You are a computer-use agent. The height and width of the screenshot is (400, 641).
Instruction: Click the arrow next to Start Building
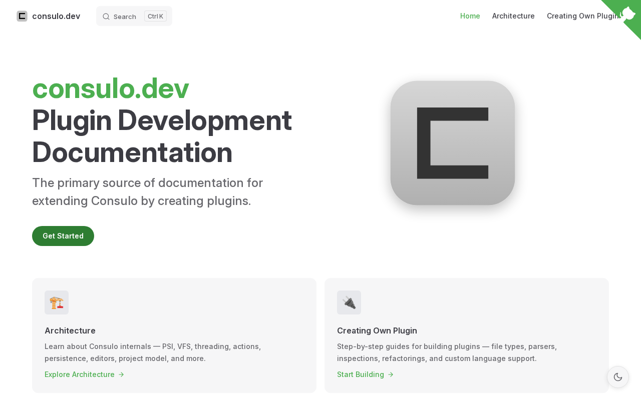pyautogui.click(x=391, y=374)
